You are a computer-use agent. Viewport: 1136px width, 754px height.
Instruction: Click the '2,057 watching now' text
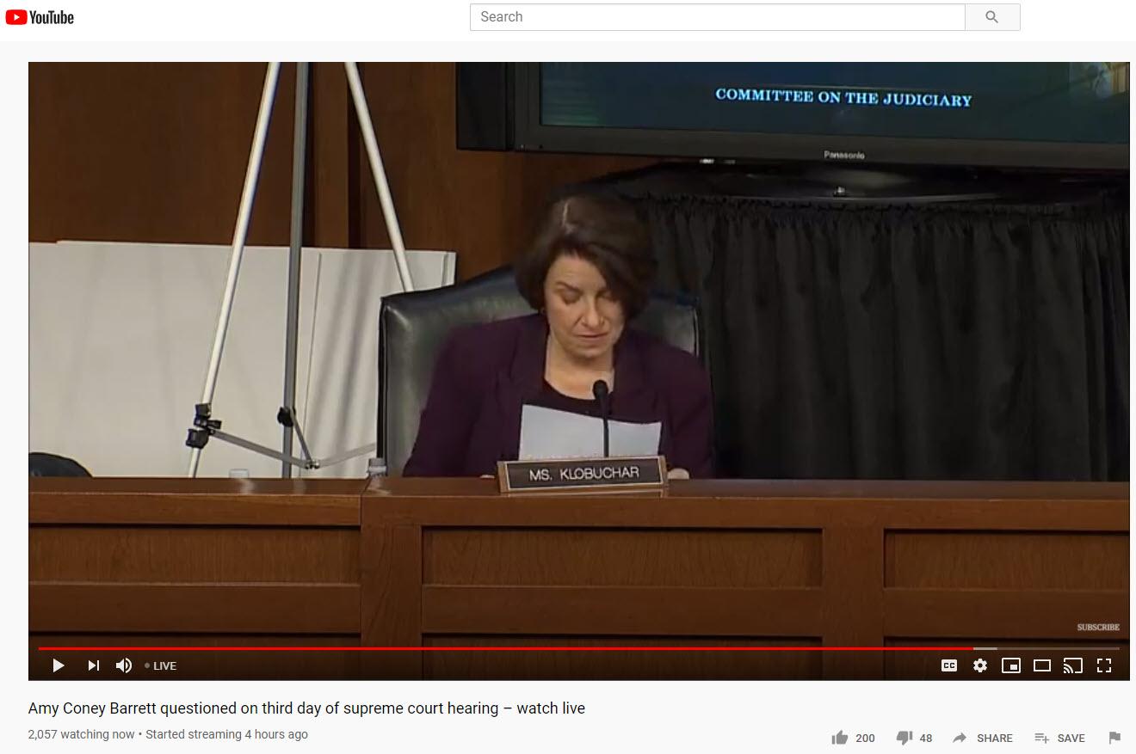coord(82,734)
